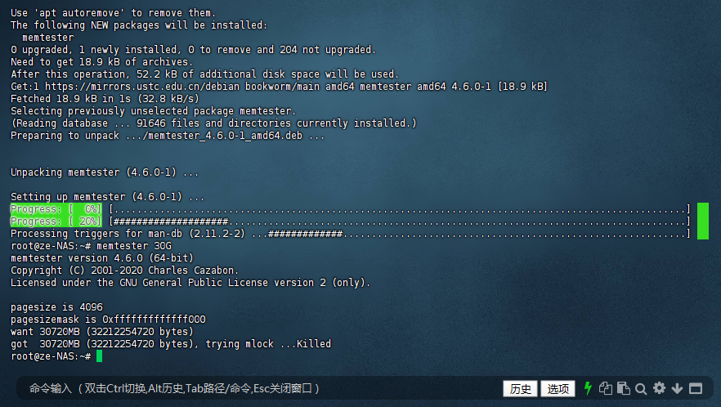Click 'Need to get 18.9 kB of archives.' line

[102, 62]
